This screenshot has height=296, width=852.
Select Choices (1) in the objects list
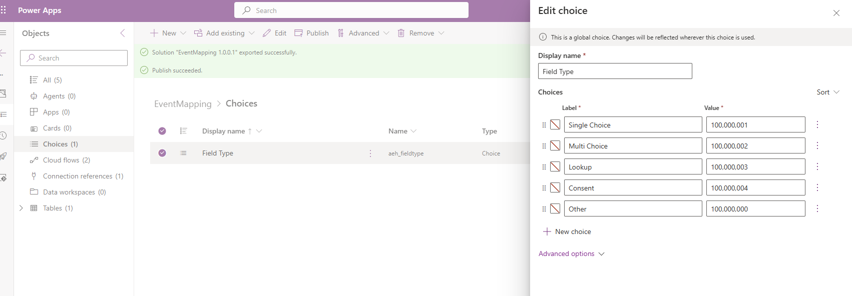tap(74, 144)
